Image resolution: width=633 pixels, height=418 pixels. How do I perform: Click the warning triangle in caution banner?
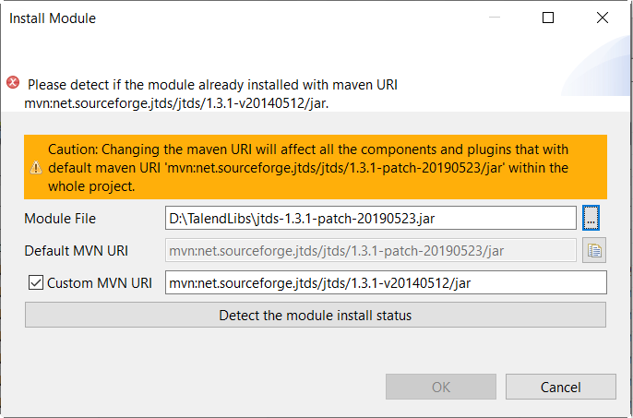(x=36, y=167)
